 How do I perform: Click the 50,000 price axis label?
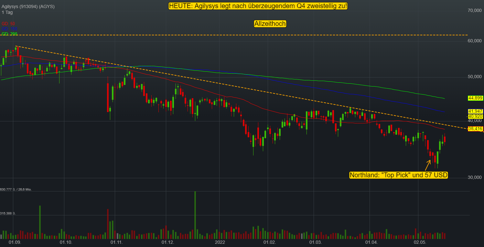475,77
